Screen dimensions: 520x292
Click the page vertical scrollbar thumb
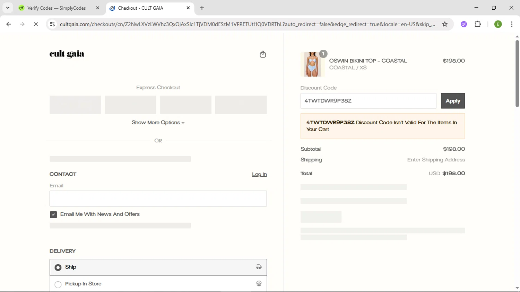point(517,73)
